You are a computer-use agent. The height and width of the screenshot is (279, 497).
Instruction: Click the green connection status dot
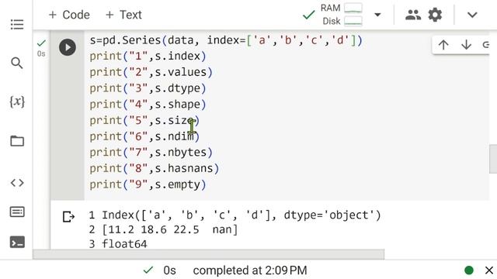pos(469,270)
